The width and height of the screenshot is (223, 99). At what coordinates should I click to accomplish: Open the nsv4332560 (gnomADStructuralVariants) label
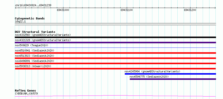pyautogui.click(x=43, y=35)
